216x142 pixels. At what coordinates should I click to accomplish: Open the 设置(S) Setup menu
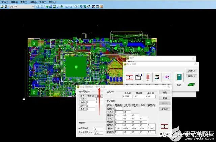(x=33, y=2)
